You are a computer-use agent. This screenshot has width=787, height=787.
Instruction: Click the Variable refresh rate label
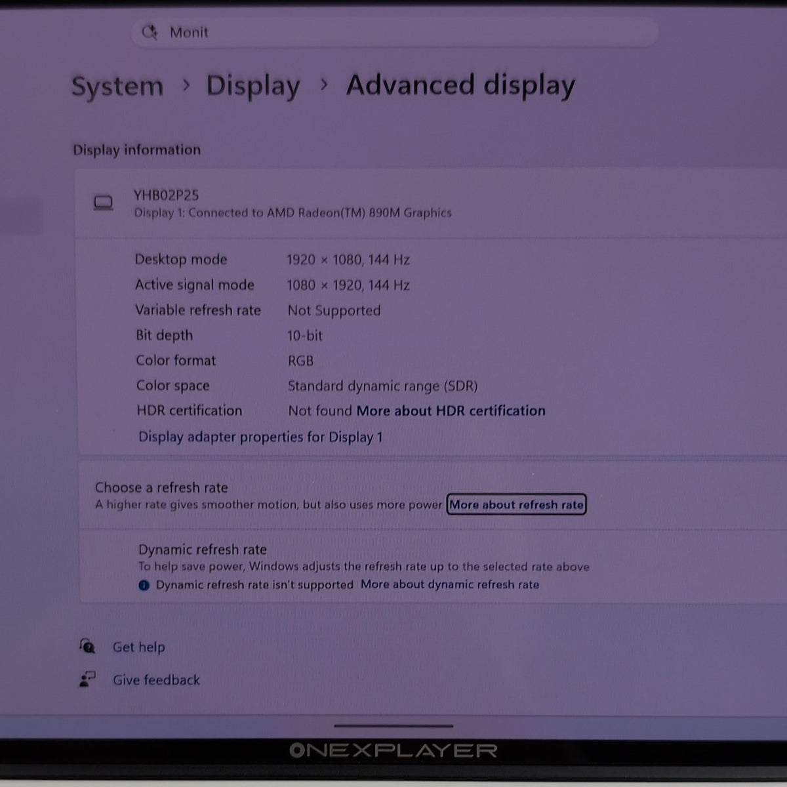[x=198, y=310]
